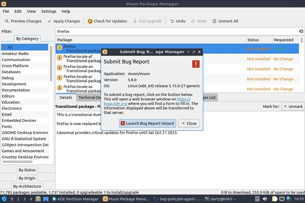This screenshot has width=305, height=203.
Task: Select Amateur Radio category
Action: pyautogui.click(x=25, y=54)
